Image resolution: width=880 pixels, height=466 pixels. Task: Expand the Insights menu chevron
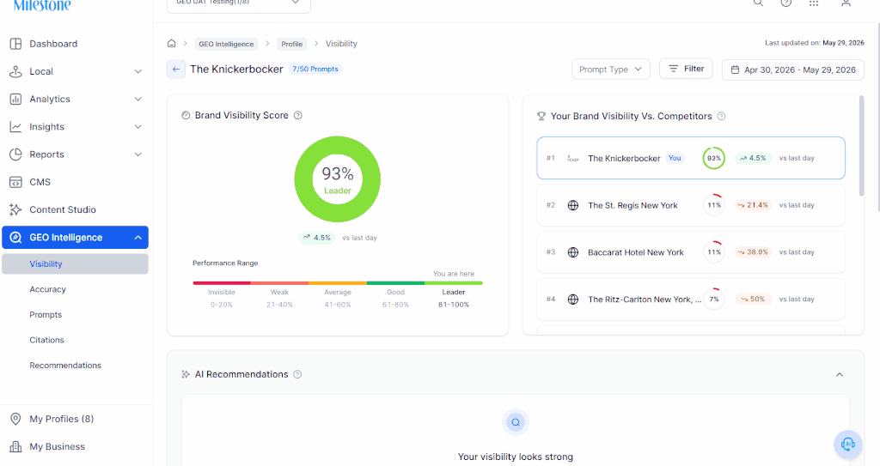point(138,127)
